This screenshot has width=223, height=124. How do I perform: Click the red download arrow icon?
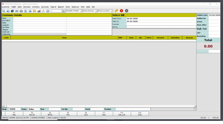121,11
